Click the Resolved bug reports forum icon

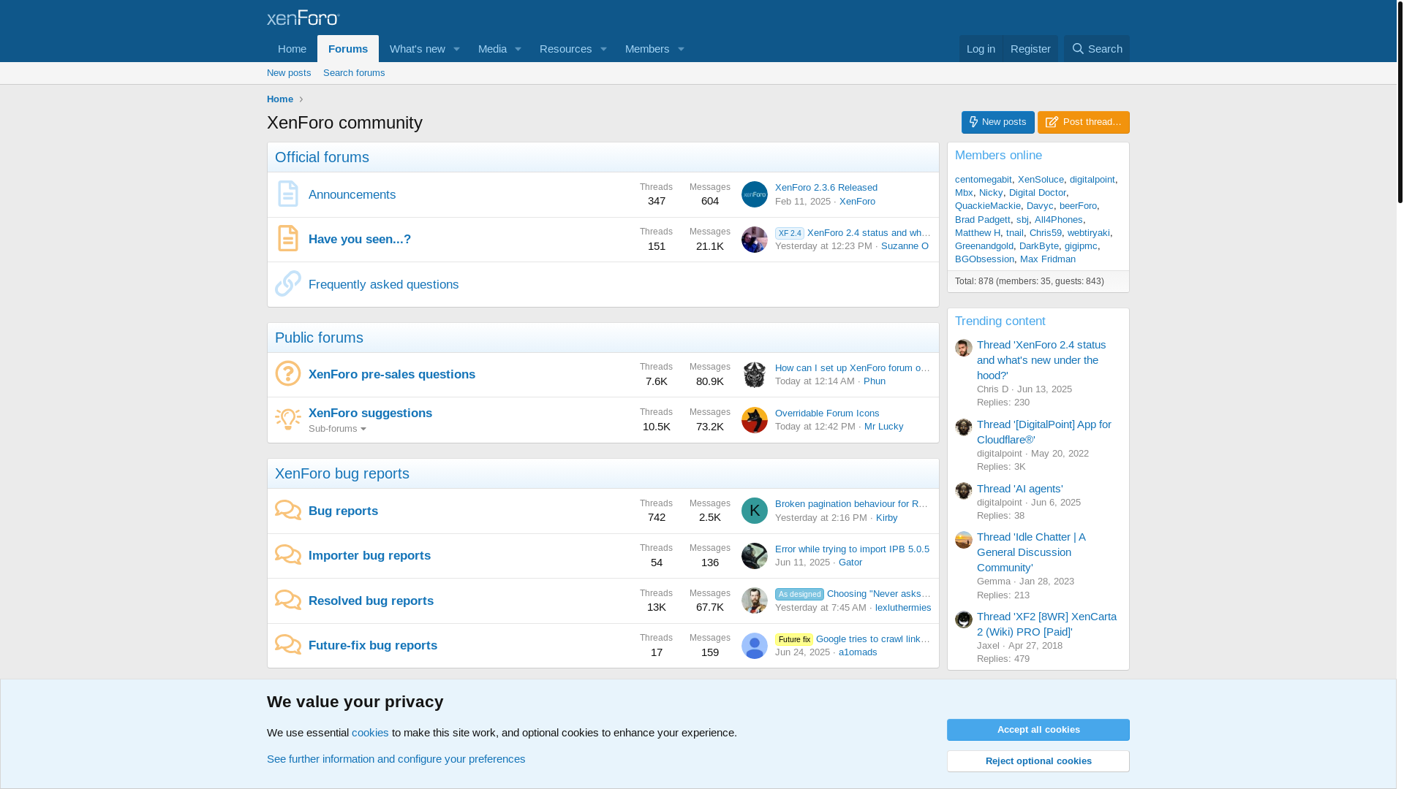[288, 600]
